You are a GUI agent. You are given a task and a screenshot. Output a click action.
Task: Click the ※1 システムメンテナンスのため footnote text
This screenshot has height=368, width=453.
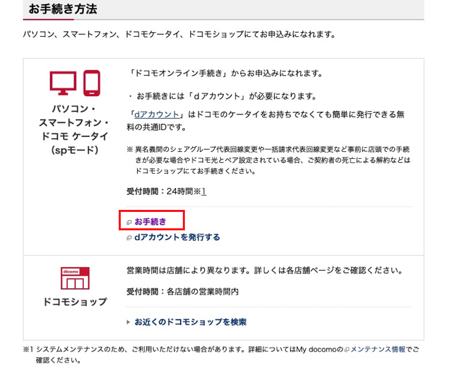(221, 355)
